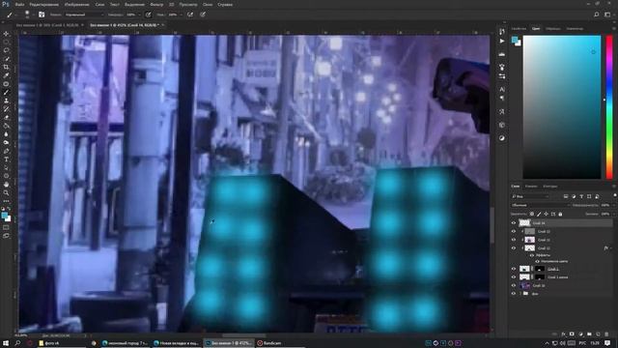Screen dimensions: 618x348
Task: Switch to the Paths panel tab
Action: click(x=550, y=187)
